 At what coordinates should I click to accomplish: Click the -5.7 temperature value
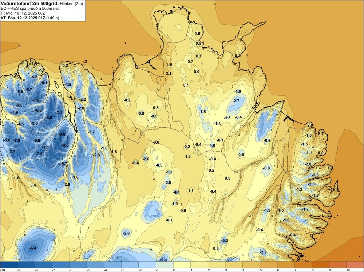(64, 164)
